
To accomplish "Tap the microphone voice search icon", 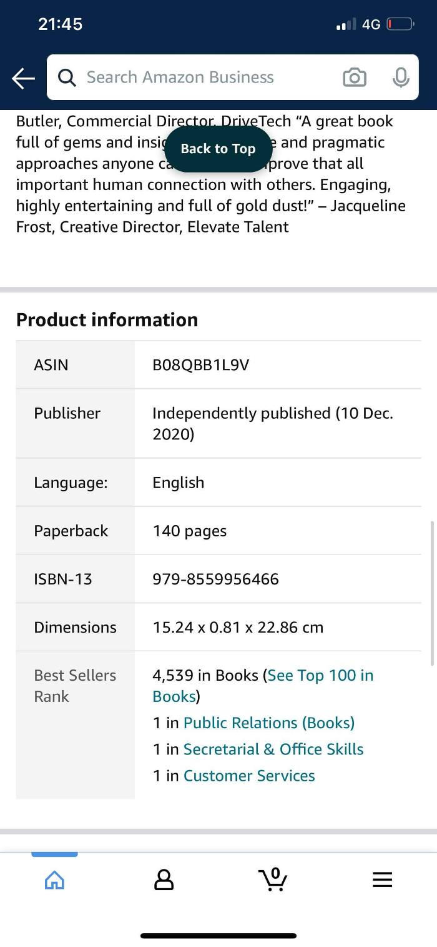I will (x=400, y=78).
